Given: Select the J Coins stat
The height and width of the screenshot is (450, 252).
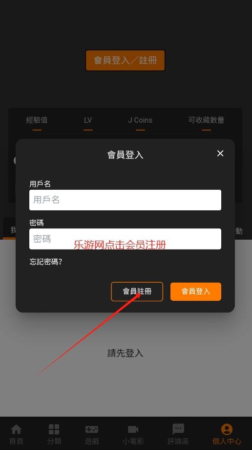Looking at the screenshot, I should [x=140, y=120].
